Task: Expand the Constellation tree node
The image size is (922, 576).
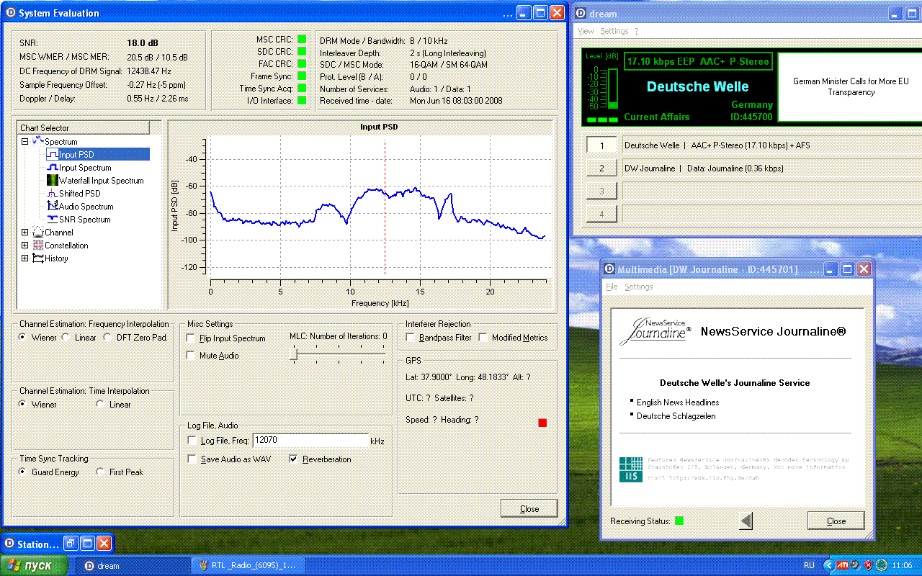Action: 25,245
